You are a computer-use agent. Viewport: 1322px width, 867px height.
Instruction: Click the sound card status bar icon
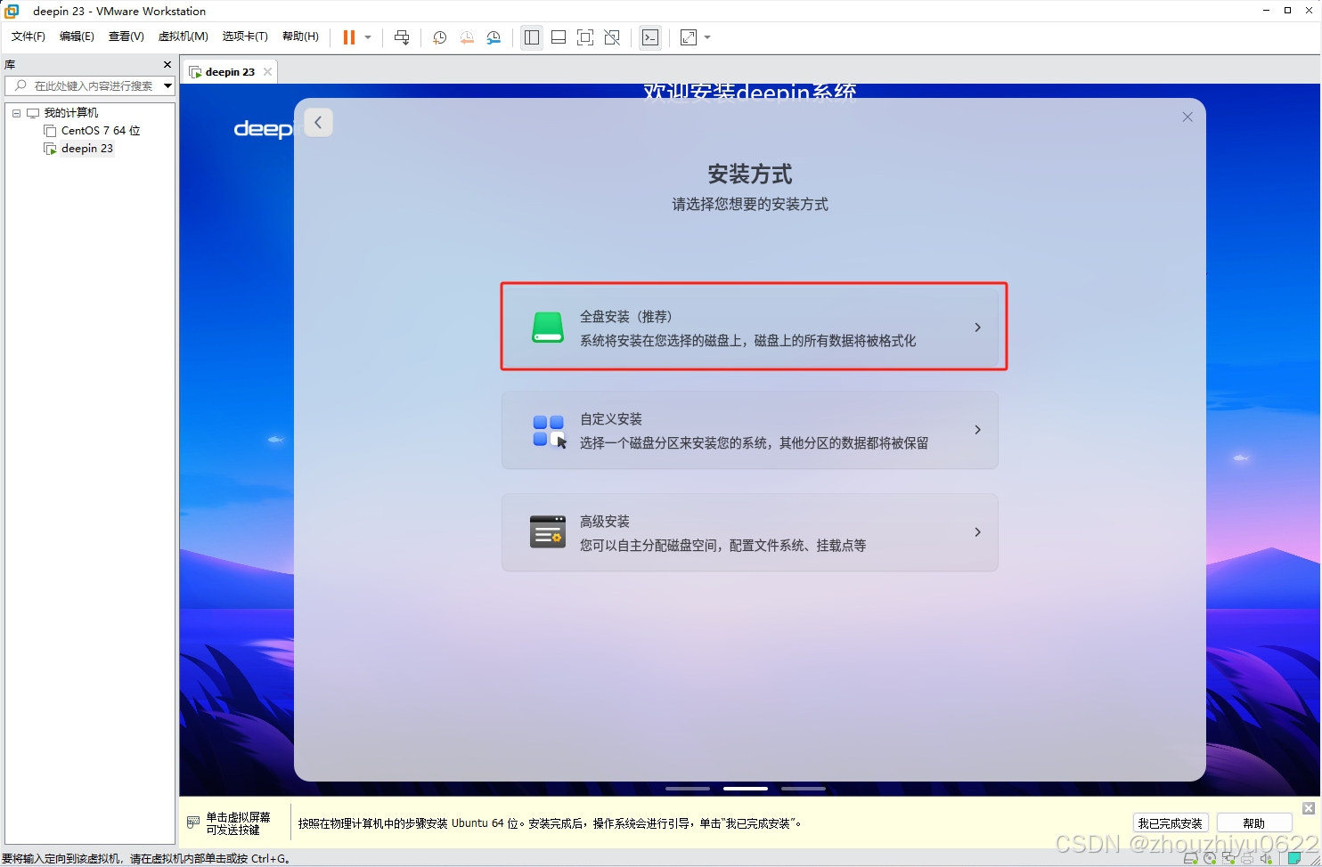pyautogui.click(x=1266, y=859)
